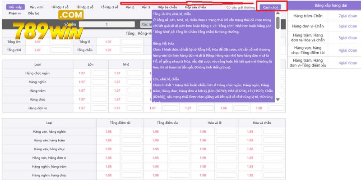The width and height of the screenshot is (361, 180).
Task: Select the Đầu bò tab
Action: click(x=34, y=13)
